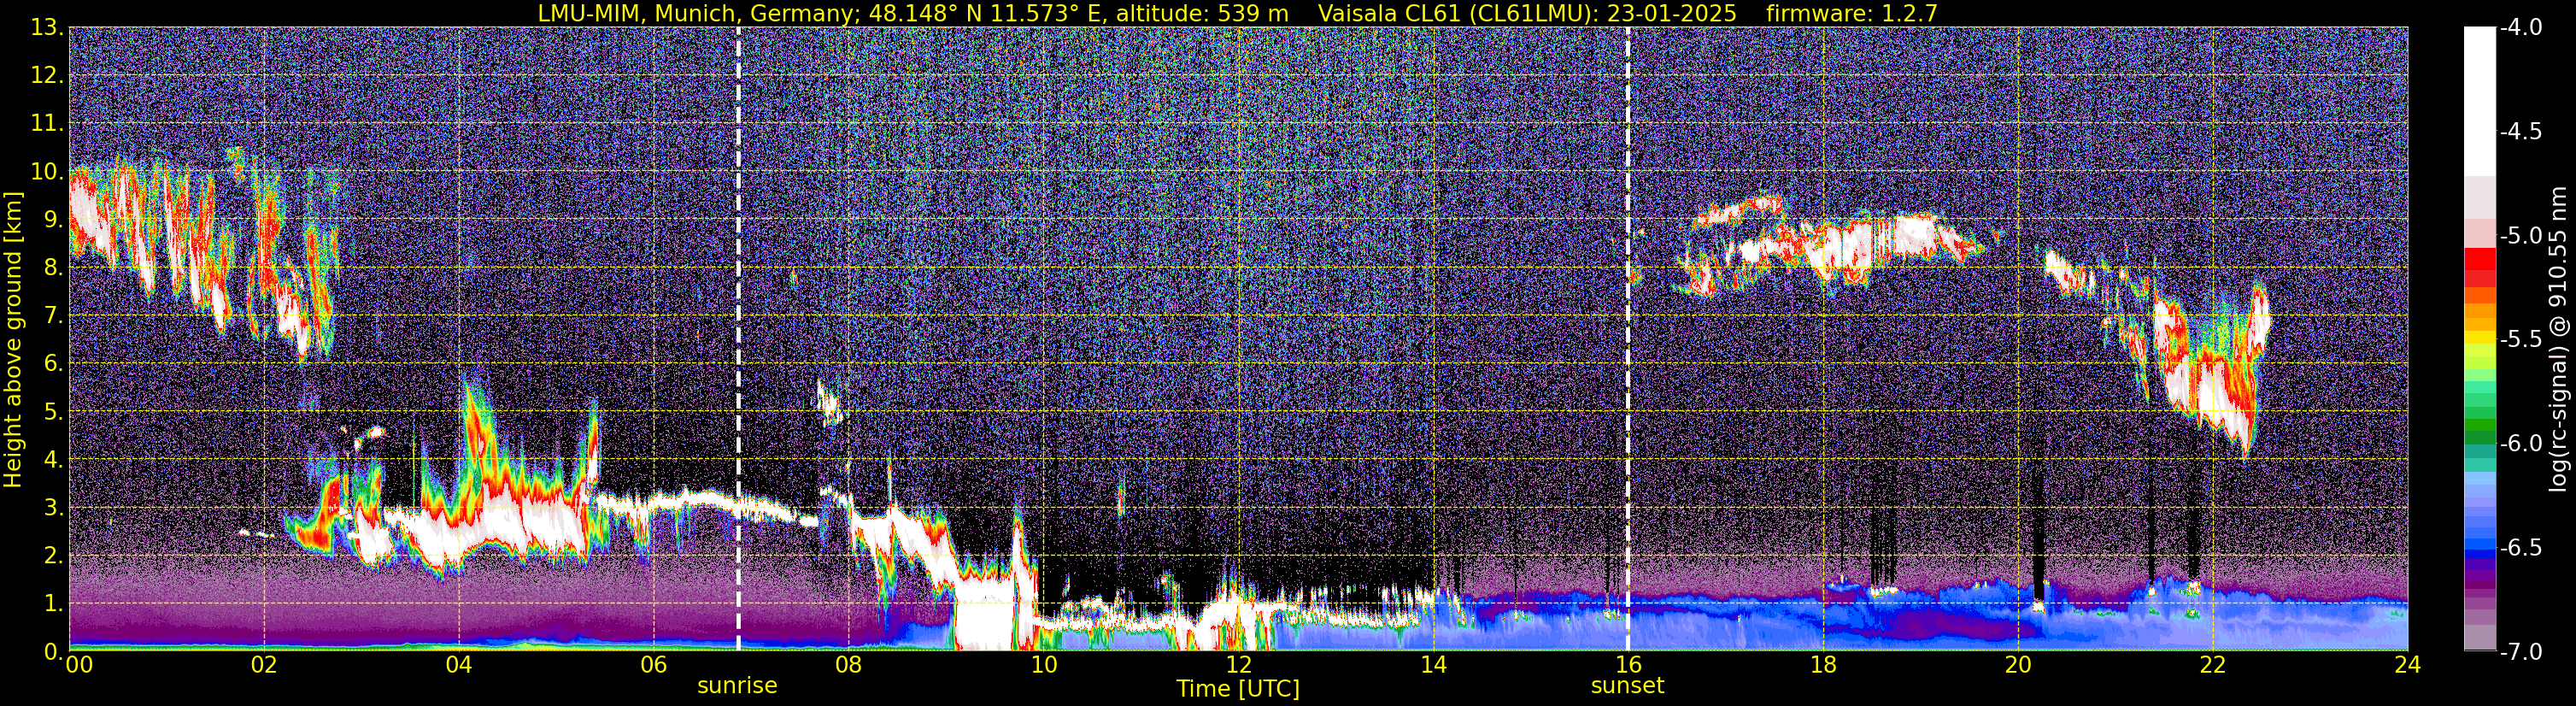Click the 'Time [UTC]' axis label
The width and height of the screenshot is (2576, 706).
(1238, 689)
